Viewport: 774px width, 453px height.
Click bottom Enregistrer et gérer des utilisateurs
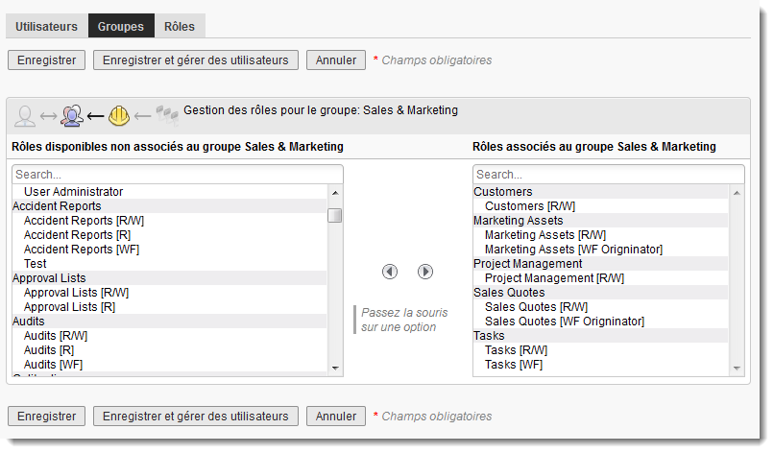click(x=196, y=417)
